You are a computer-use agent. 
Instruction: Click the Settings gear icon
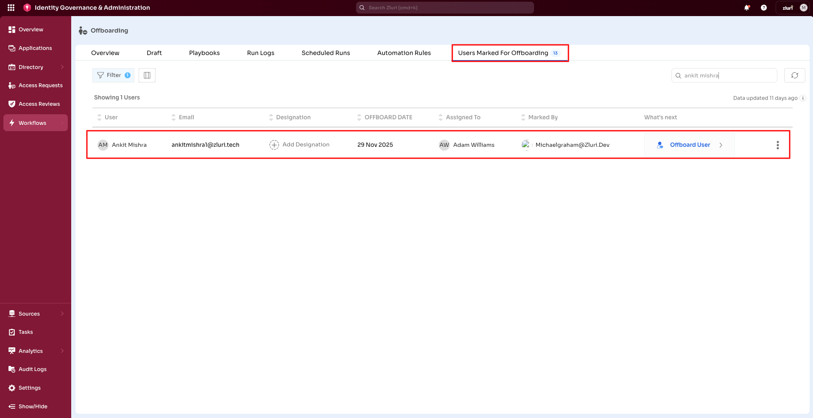pyautogui.click(x=12, y=388)
